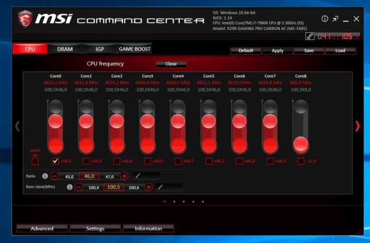The height and width of the screenshot is (243, 370).
Task: Click the Base clock info icon
Action: 70,187
